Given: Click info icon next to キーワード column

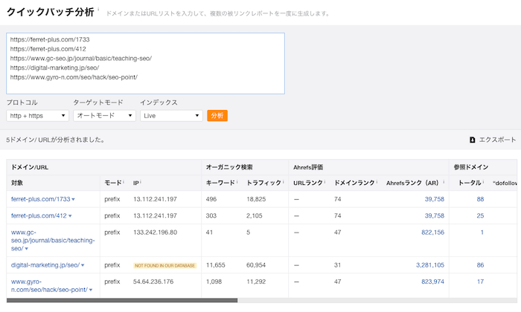Looking at the screenshot, I should (237, 181).
